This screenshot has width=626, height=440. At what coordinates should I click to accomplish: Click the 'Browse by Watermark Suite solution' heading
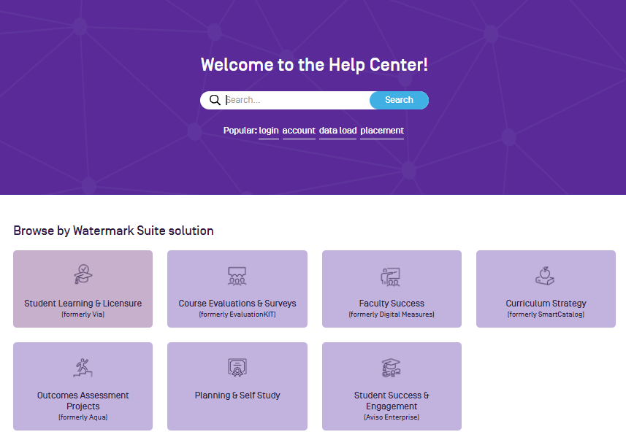click(x=113, y=231)
